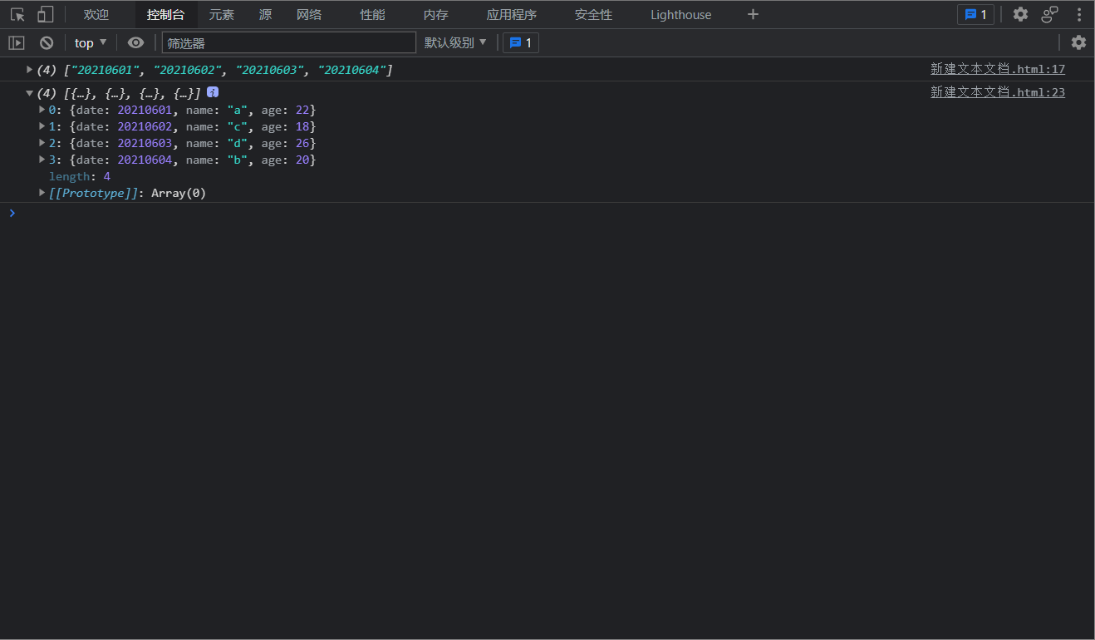The height and width of the screenshot is (640, 1095).
Task: Open the 应用程序 tab
Action: click(512, 14)
